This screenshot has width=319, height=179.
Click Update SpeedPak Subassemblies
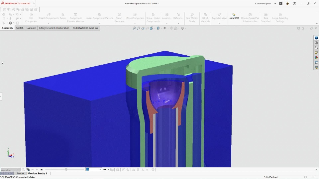(250, 18)
